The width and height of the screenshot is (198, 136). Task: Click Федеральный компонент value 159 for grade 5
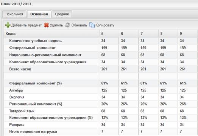coord(104,48)
